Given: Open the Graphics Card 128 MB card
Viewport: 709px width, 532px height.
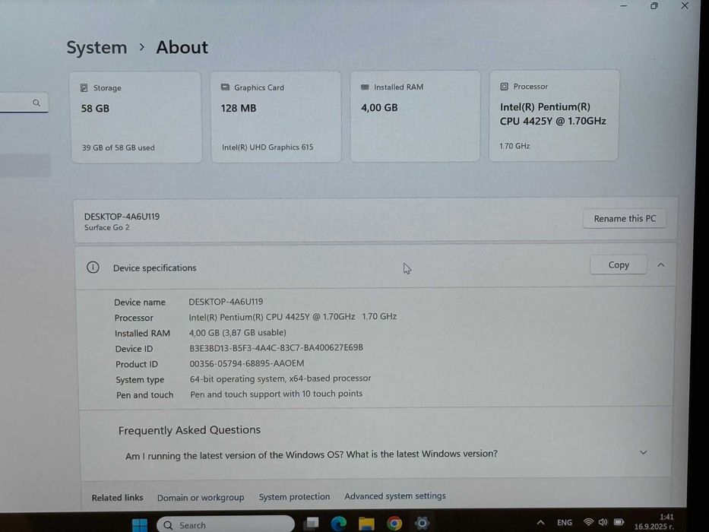Looking at the screenshot, I should (276, 117).
